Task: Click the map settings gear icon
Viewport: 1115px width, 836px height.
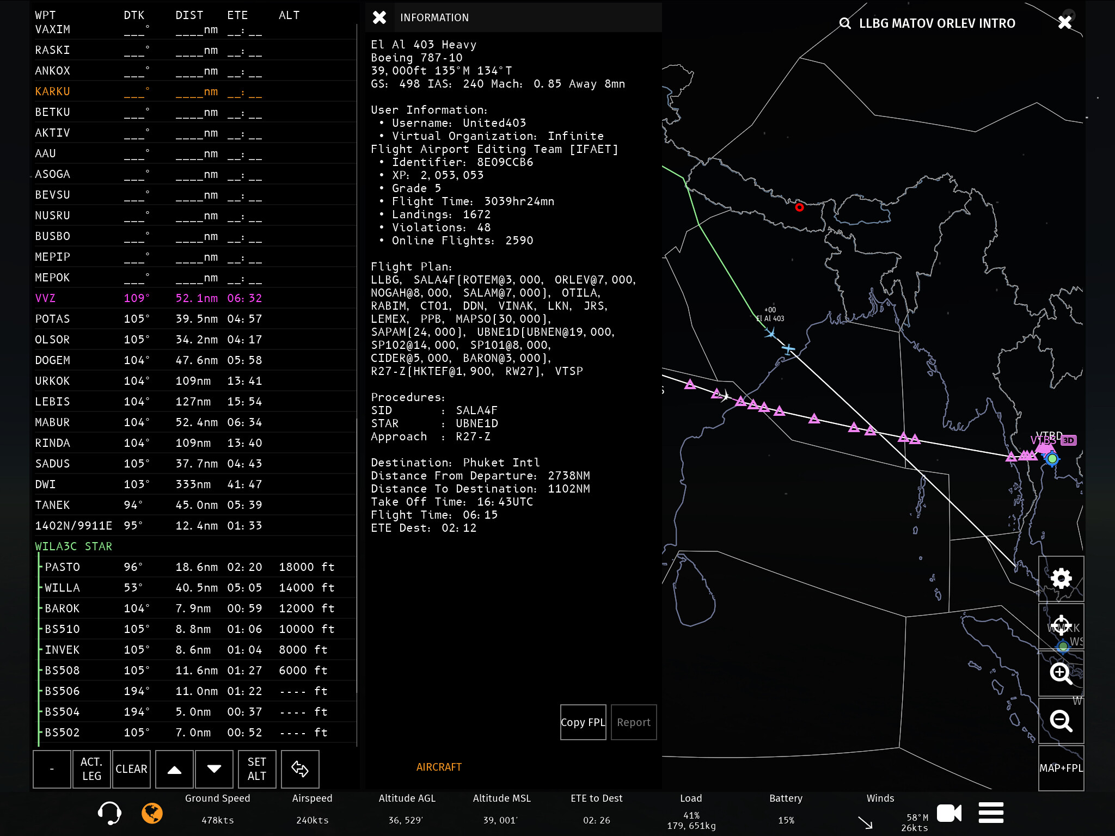Action: 1061,578
